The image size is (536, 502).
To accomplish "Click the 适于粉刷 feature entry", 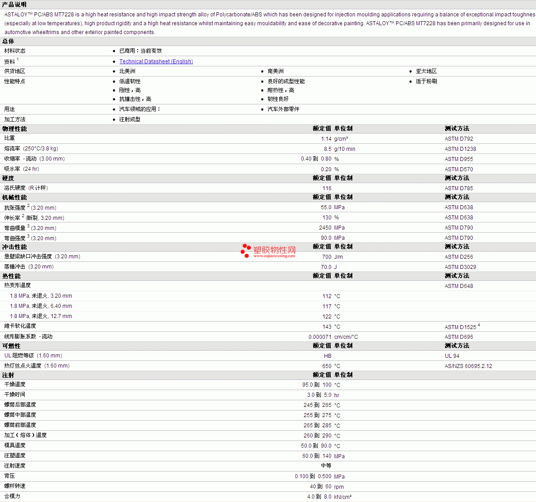I will click(x=426, y=81).
